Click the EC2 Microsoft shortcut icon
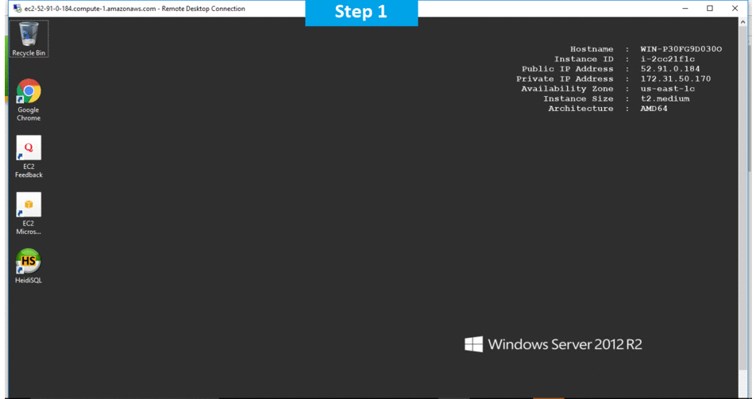756x399 pixels. 29,205
